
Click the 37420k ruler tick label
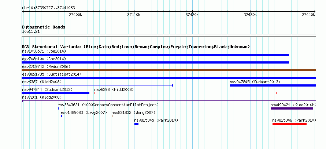pos(192,15)
